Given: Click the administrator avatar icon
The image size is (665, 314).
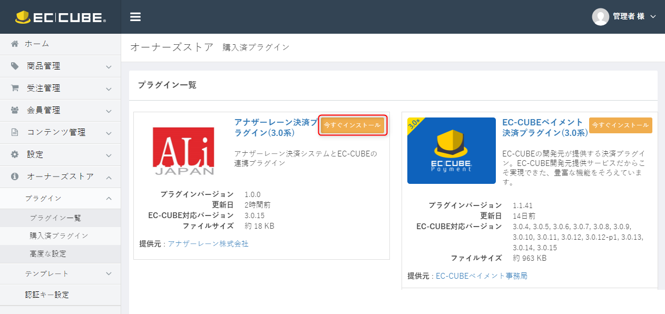Looking at the screenshot, I should pyautogui.click(x=601, y=17).
